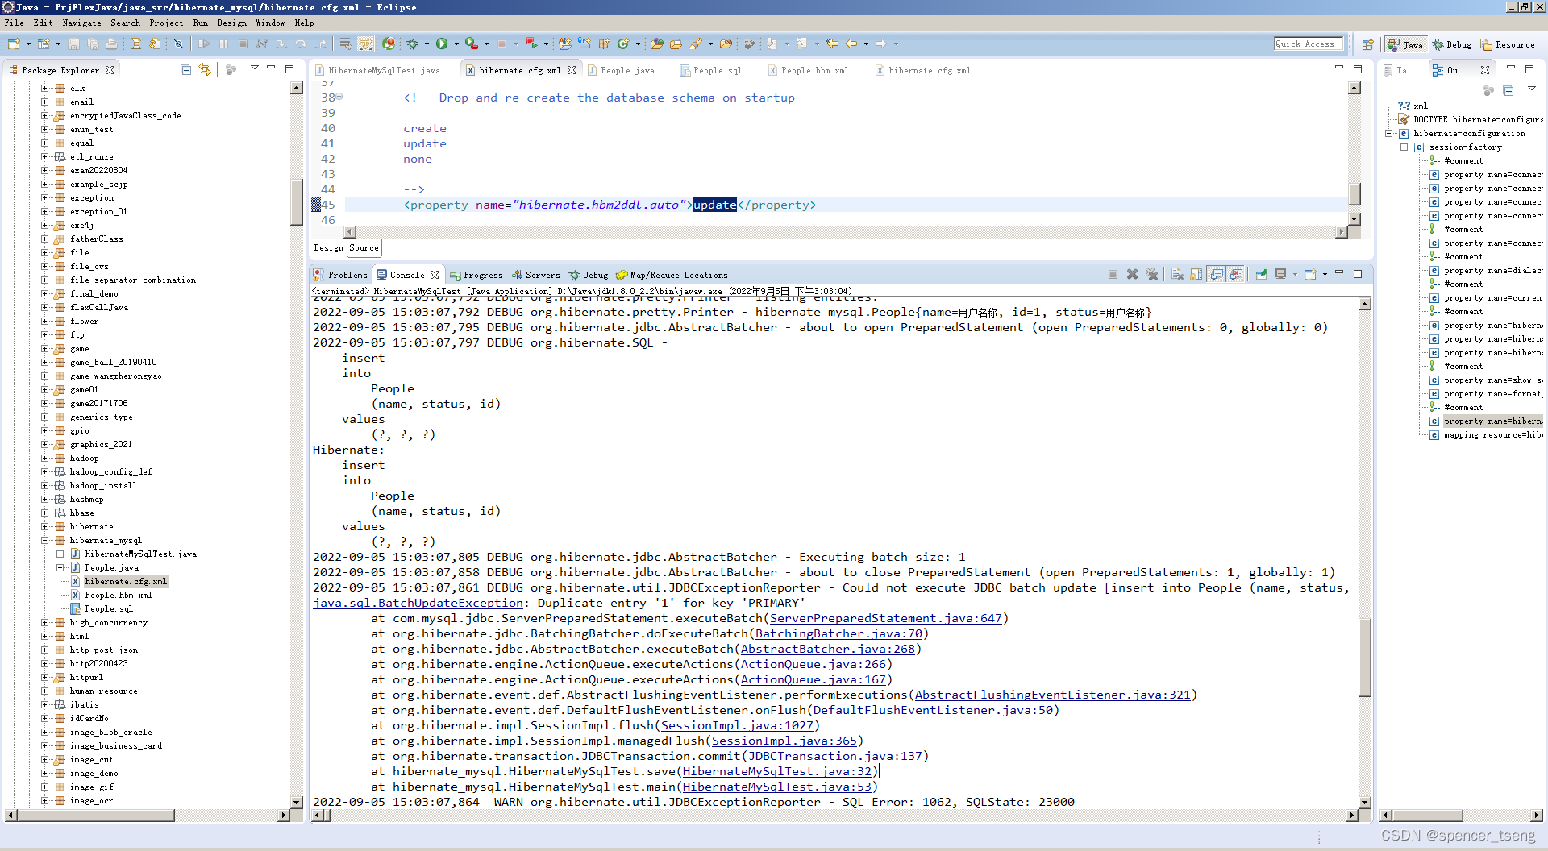
Task: Select the Print icon in the toolbar
Action: click(x=111, y=44)
